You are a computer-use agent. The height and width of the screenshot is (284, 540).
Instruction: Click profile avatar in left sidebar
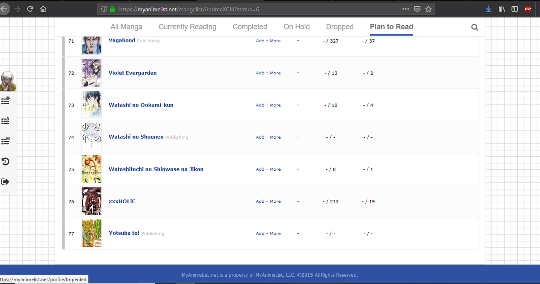coord(8,81)
